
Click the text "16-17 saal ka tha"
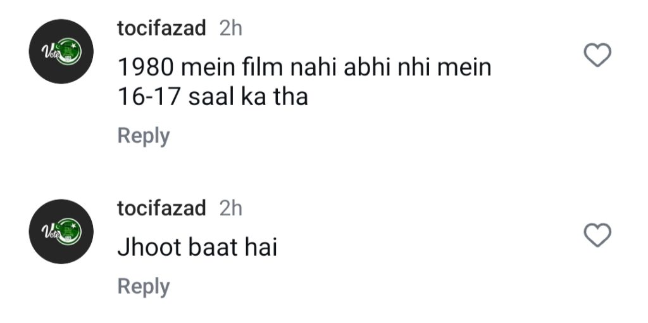tap(213, 97)
